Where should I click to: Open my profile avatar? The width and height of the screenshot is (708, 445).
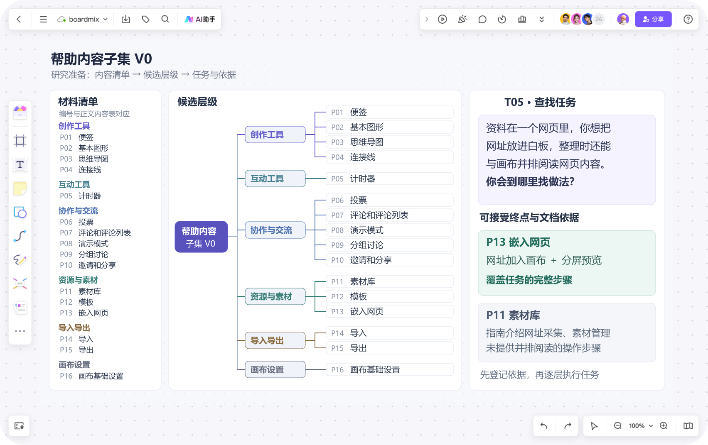[x=623, y=19]
